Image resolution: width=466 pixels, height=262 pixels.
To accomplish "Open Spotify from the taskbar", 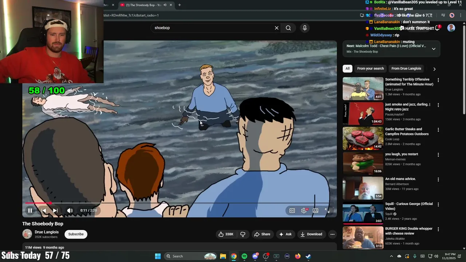I will click(x=244, y=256).
